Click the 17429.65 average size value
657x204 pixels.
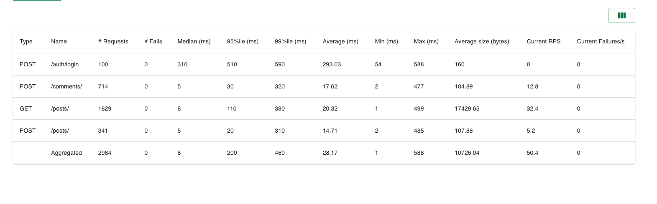(x=467, y=109)
